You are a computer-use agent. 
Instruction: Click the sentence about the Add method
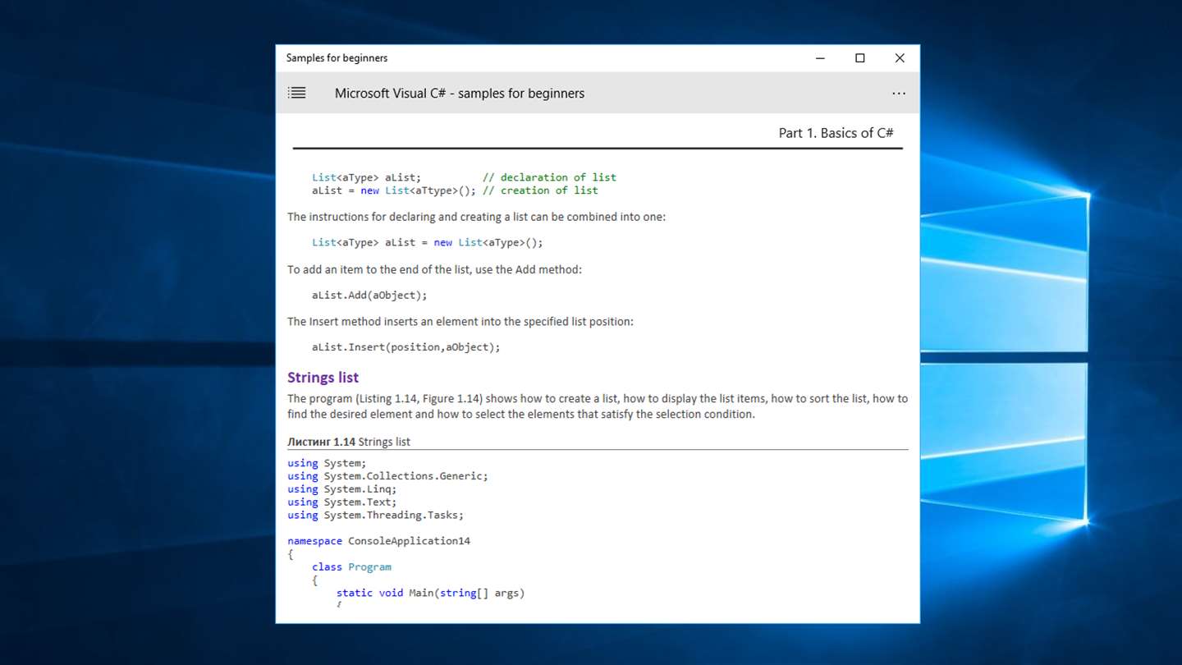434,269
